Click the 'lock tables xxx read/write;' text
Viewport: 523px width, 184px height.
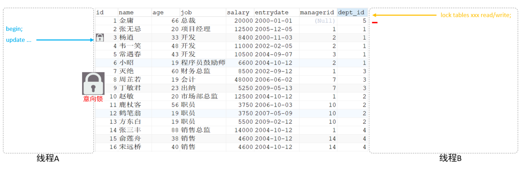pyautogui.click(x=476, y=15)
